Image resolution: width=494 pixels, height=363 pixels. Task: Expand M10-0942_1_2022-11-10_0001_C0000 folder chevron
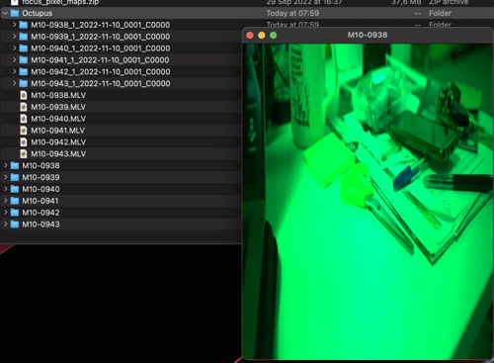14,71
